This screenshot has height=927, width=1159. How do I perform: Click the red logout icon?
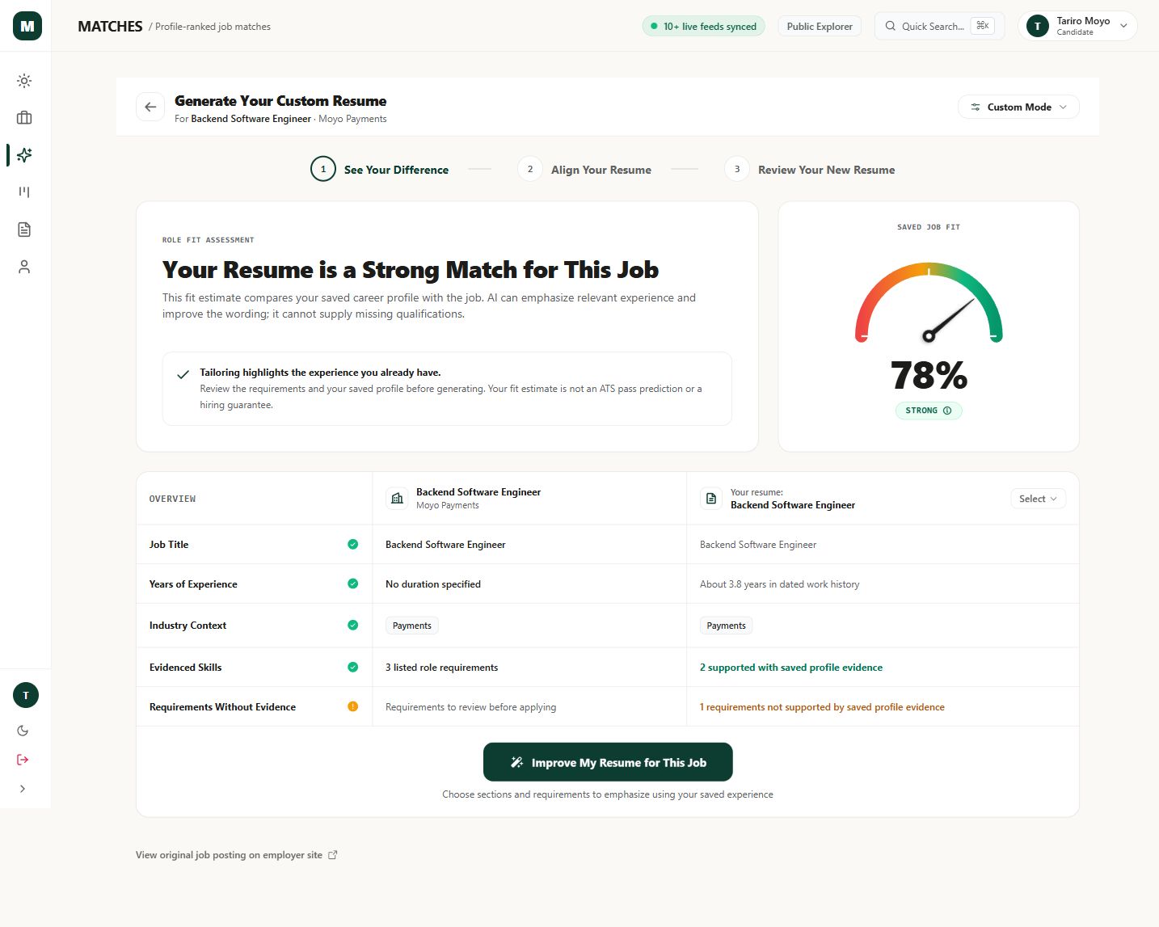(23, 760)
